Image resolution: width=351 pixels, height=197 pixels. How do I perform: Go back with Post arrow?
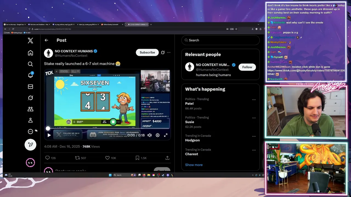(46, 40)
